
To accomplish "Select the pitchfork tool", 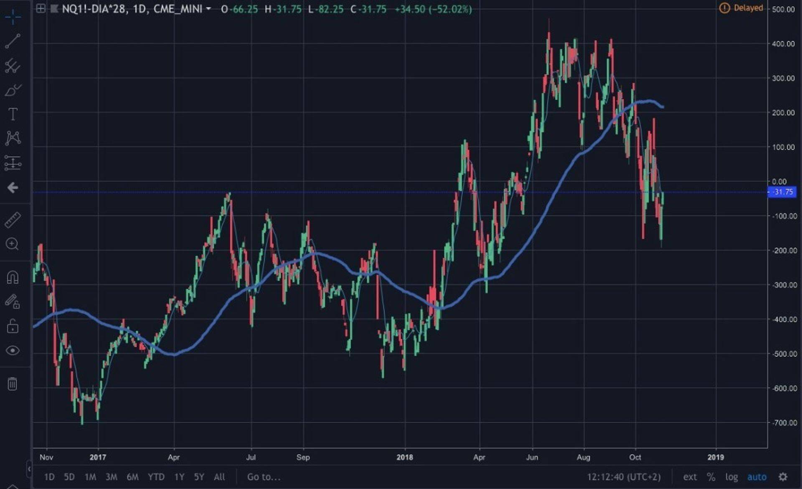I will click(x=13, y=66).
